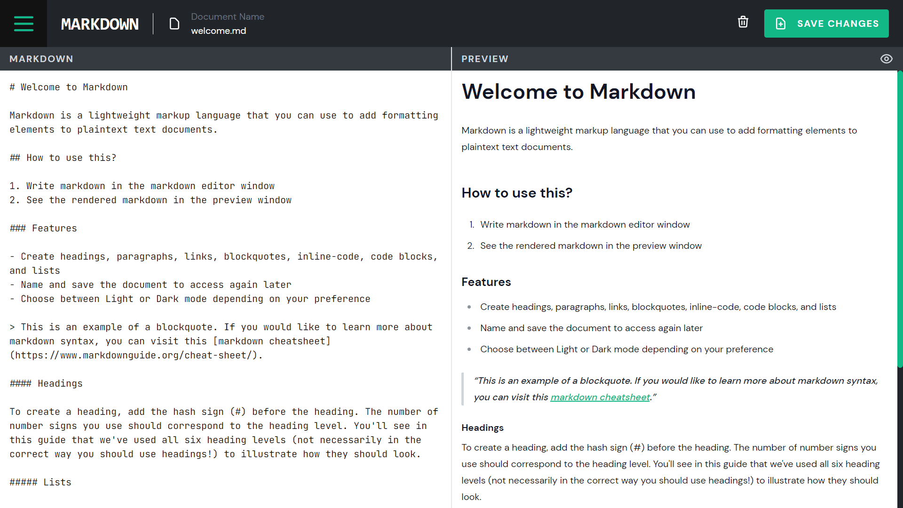Click the blockquote shown in the preview
Screen dimensions: 903x508
click(668, 389)
